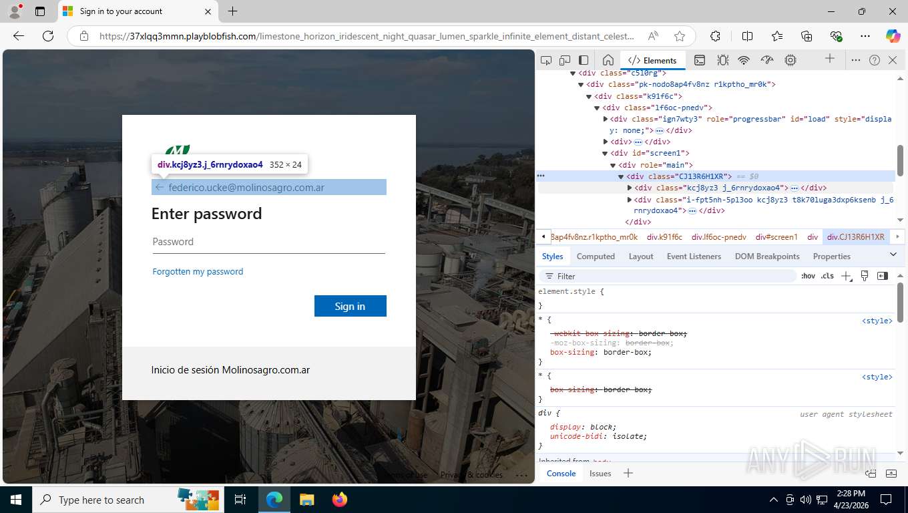Open the Memory chip icon tool

[790, 60]
